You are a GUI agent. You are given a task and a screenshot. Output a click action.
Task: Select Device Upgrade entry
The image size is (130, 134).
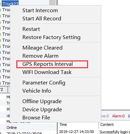pos(42,110)
